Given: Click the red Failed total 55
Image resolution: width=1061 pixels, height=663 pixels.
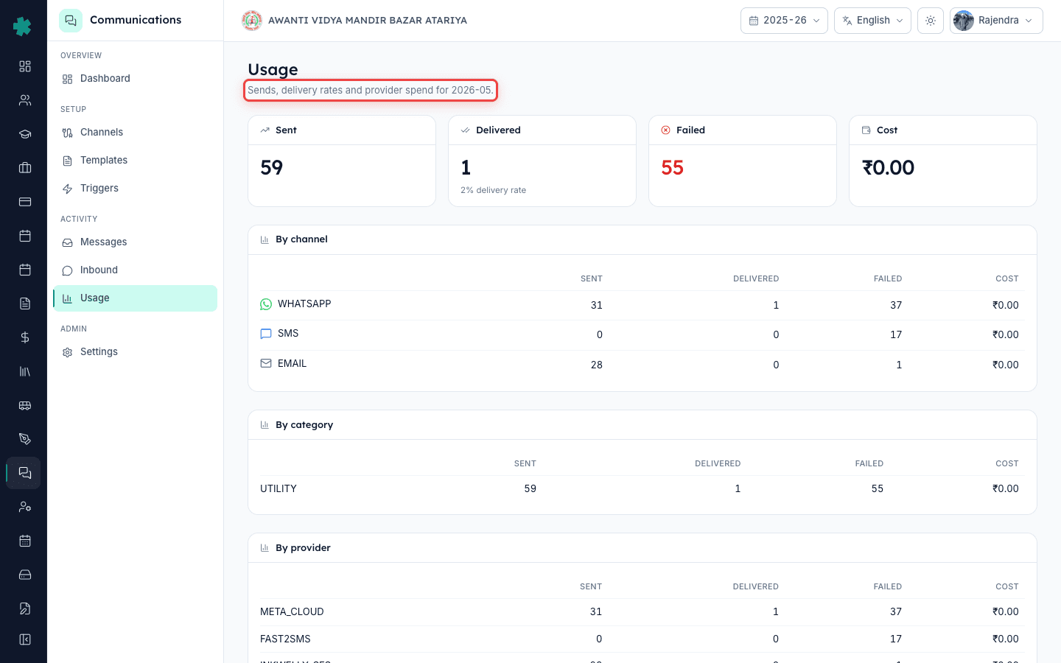Looking at the screenshot, I should click(x=673, y=168).
